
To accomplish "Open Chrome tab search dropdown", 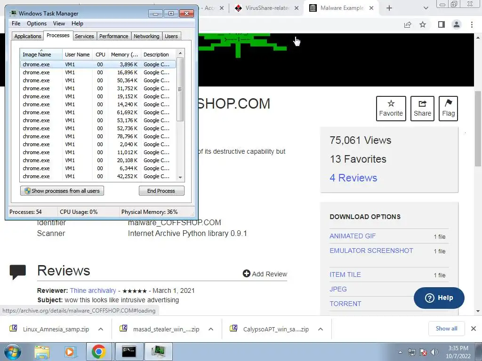I will [426, 8].
